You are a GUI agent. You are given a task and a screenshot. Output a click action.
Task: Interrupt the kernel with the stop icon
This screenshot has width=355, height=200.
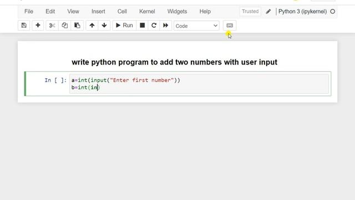[142, 26]
